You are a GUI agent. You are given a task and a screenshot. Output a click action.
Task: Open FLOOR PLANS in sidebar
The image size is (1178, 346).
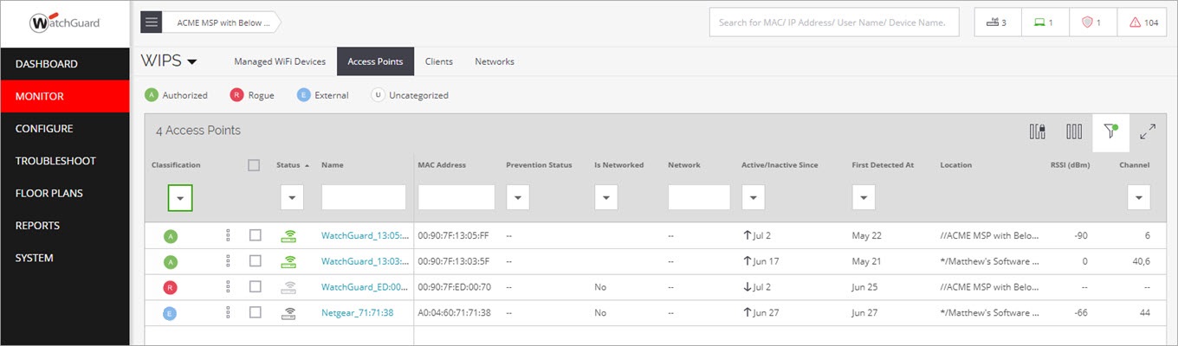click(65, 193)
